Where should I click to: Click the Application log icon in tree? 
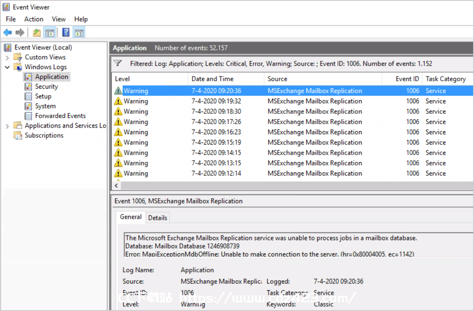[28, 77]
